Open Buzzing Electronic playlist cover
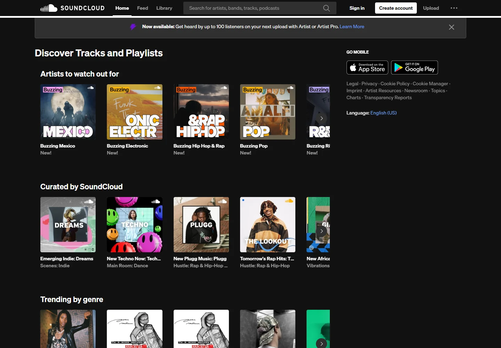 [x=135, y=112]
